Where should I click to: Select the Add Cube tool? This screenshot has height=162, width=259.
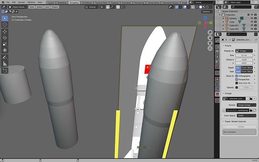click(x=5, y=71)
